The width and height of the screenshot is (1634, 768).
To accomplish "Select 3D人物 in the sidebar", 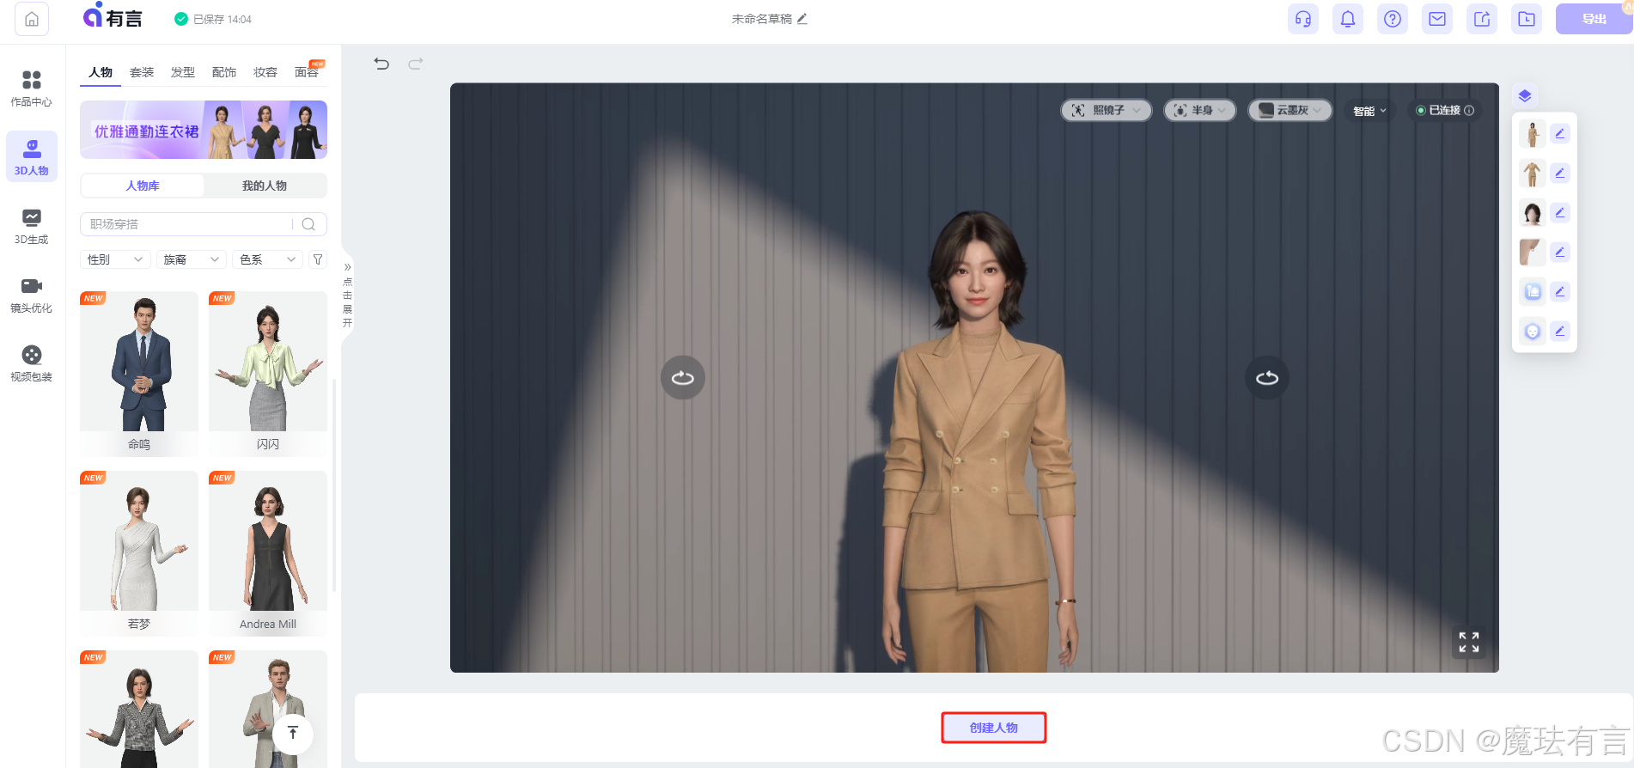I will [32, 157].
